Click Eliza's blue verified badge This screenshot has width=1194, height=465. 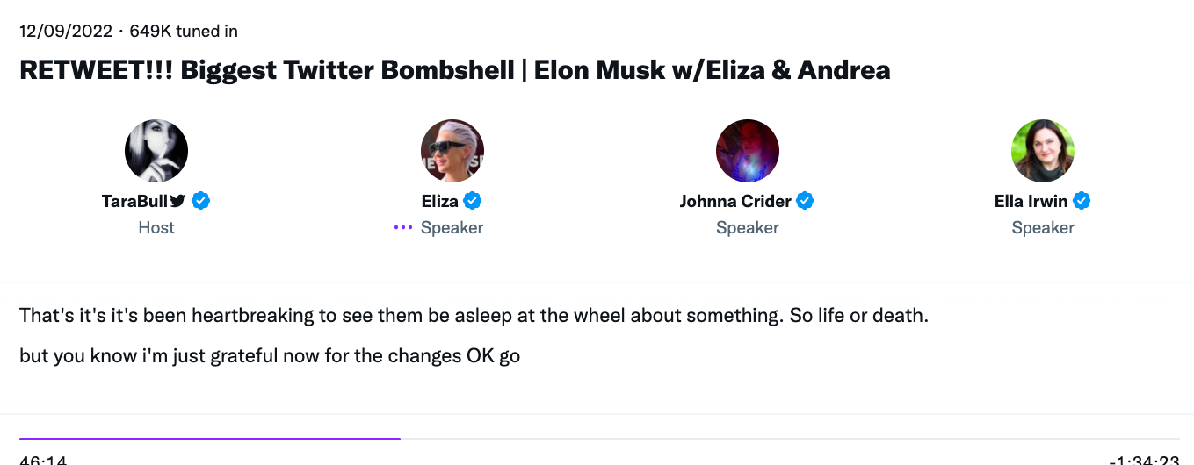tap(473, 201)
